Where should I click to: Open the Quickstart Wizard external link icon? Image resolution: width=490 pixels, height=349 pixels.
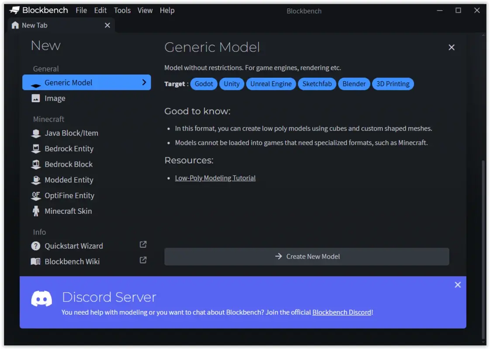[x=142, y=245]
